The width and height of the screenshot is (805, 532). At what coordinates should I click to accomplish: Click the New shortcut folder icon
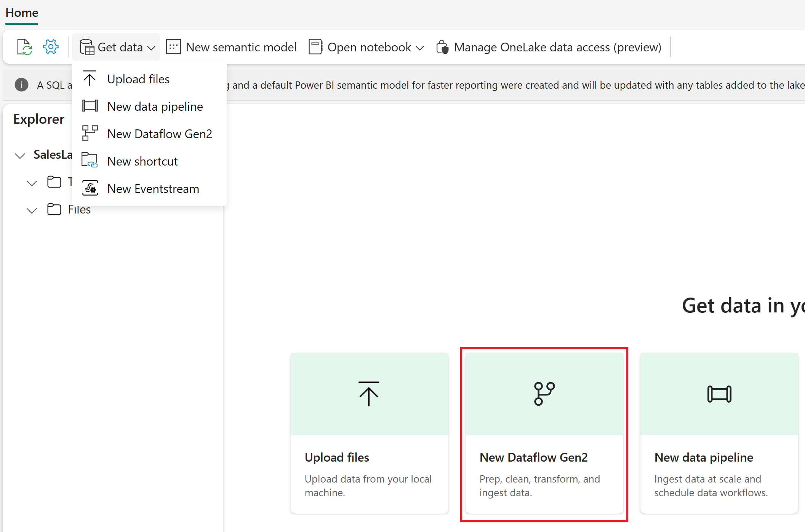point(90,160)
